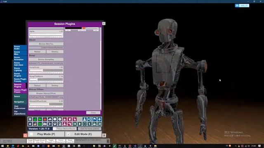Click Toggle Targets (T) button
Image resolution: width=264 pixels, height=148 pixels.
[x=51, y=141]
